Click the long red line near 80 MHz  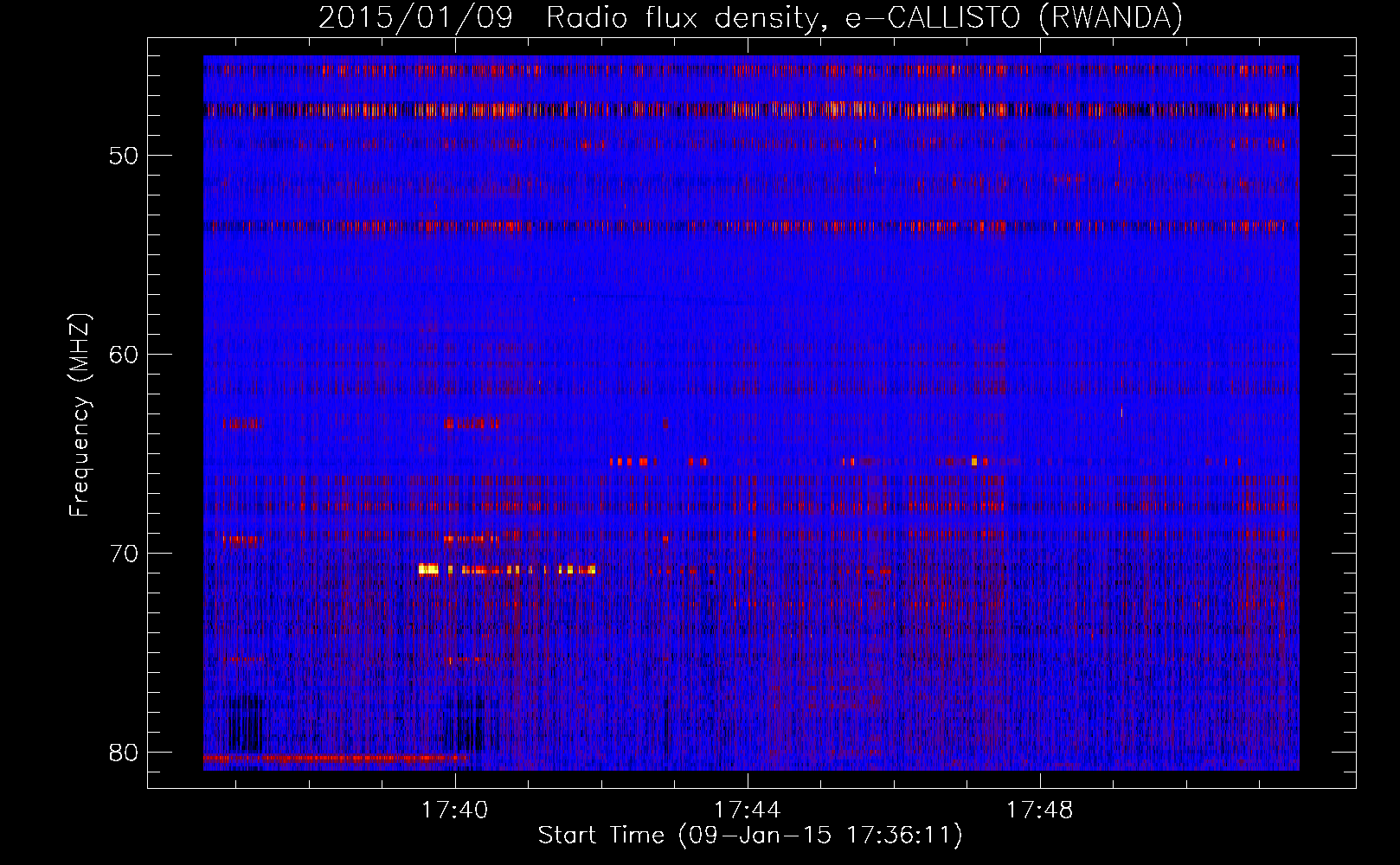coord(336,758)
